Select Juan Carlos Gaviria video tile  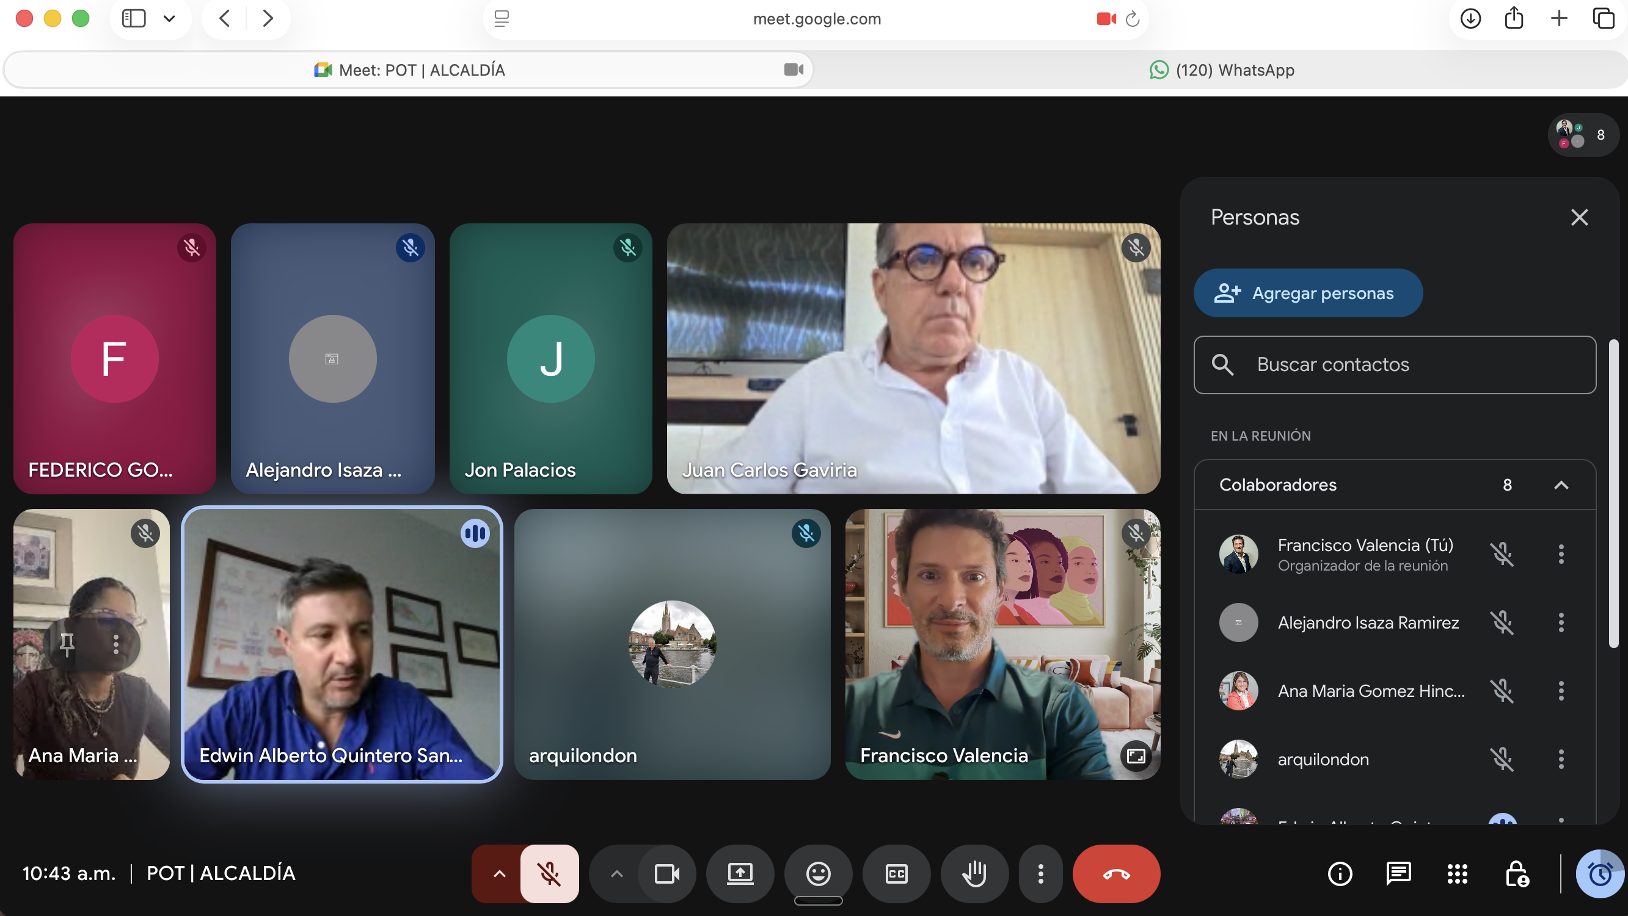pyautogui.click(x=913, y=359)
